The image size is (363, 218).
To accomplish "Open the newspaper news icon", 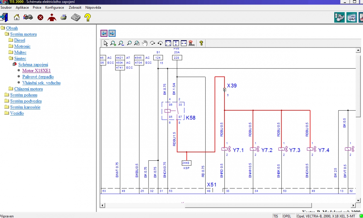I will coord(76,17).
